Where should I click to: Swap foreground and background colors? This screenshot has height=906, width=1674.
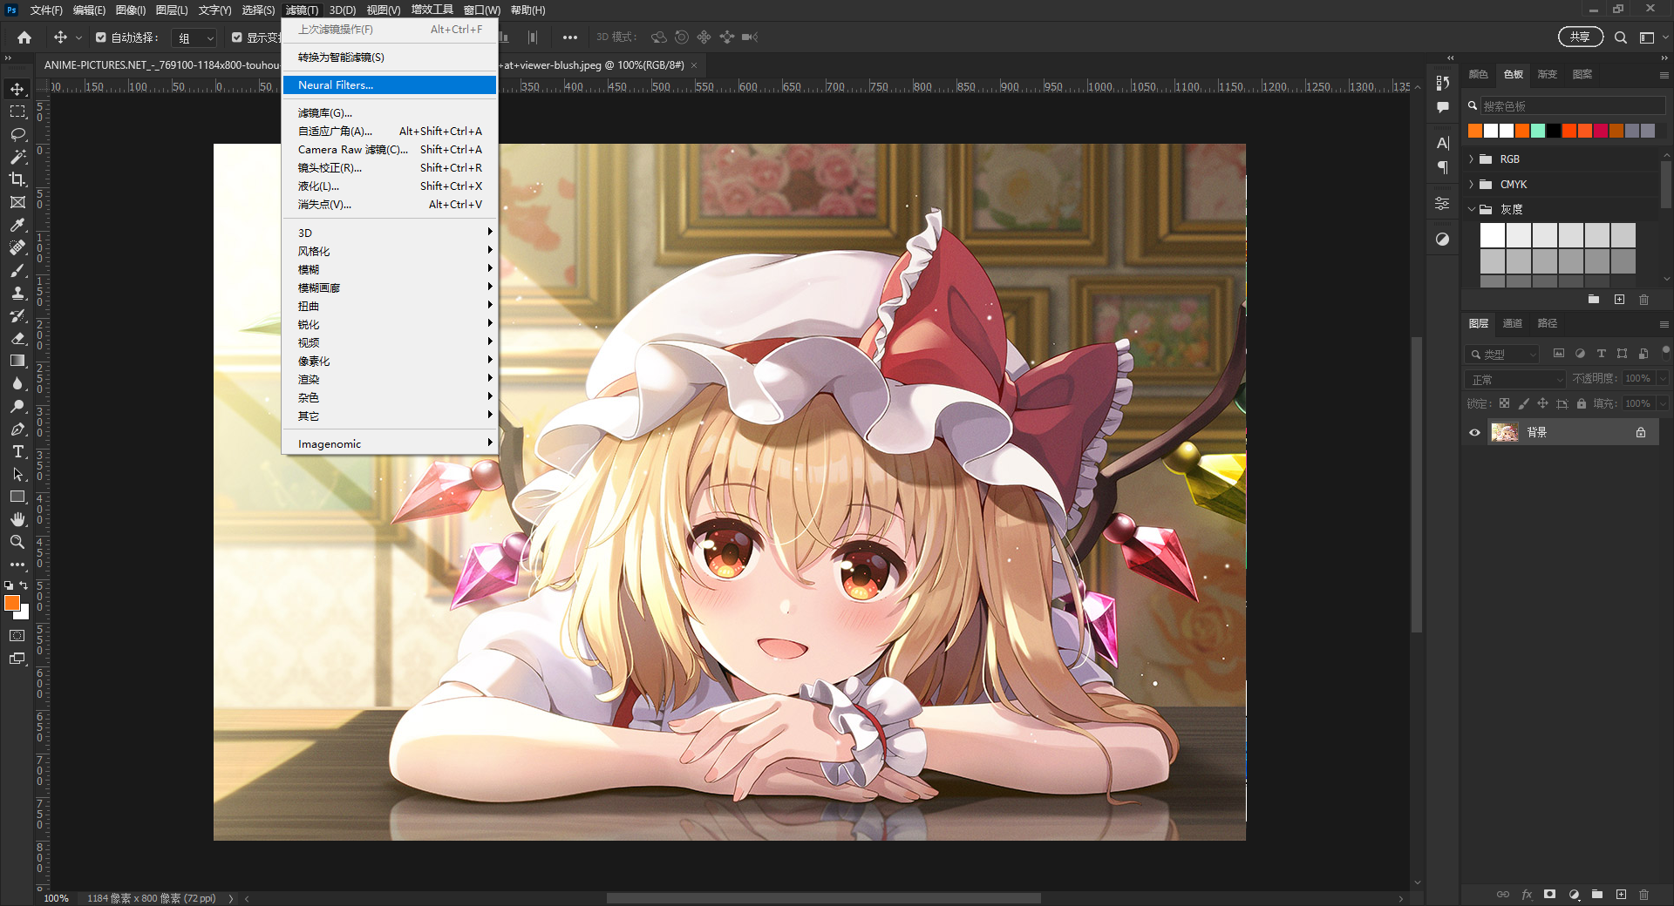[24, 585]
